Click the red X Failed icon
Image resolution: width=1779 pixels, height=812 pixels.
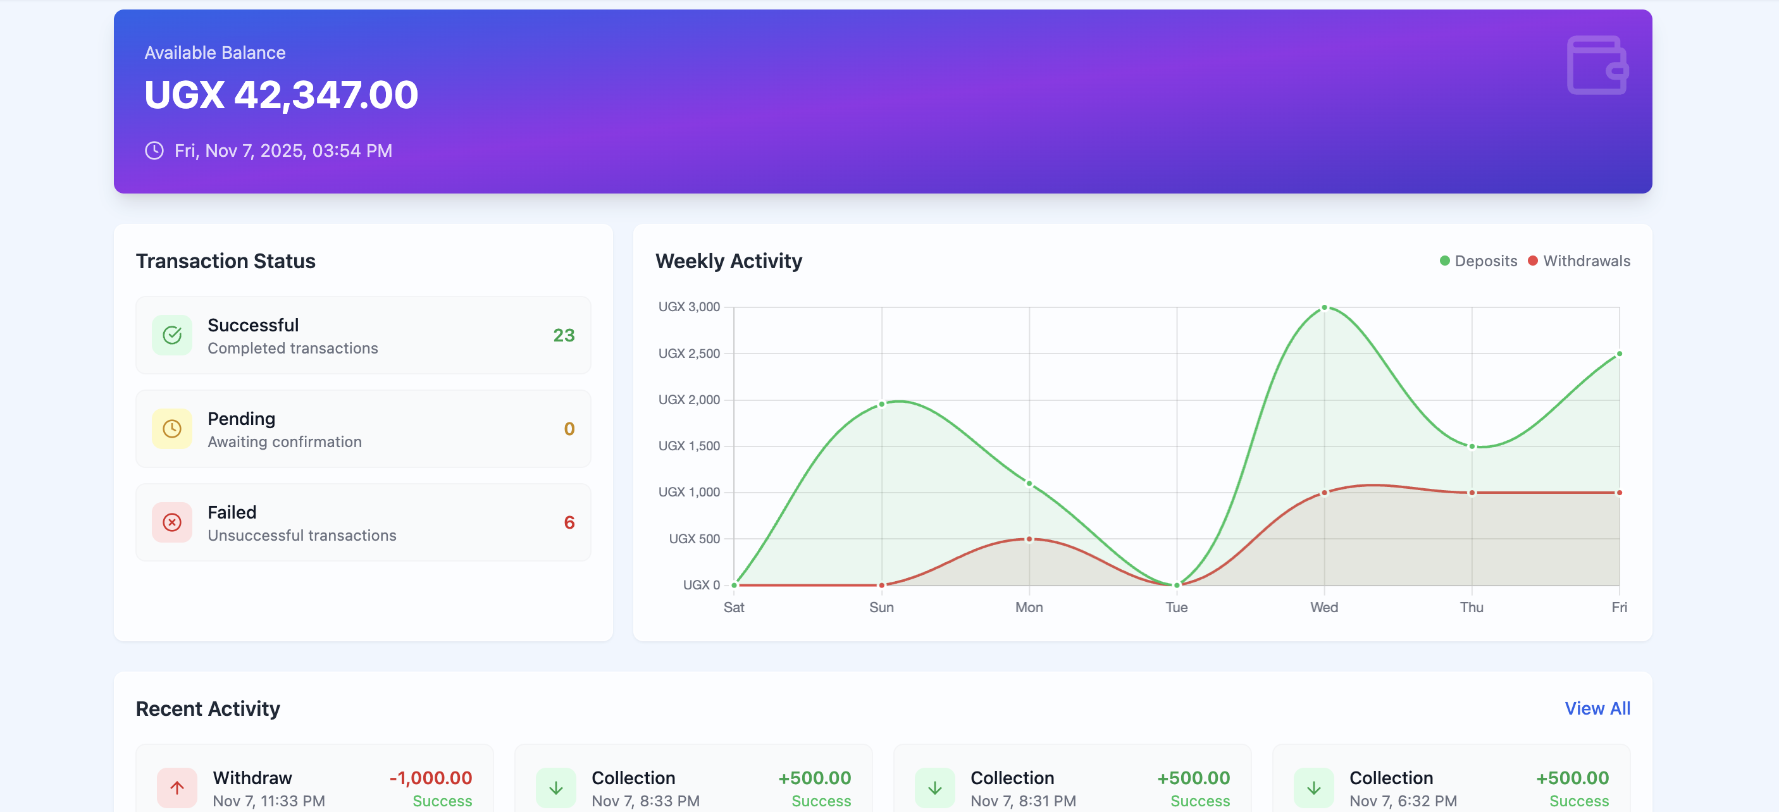pos(172,523)
